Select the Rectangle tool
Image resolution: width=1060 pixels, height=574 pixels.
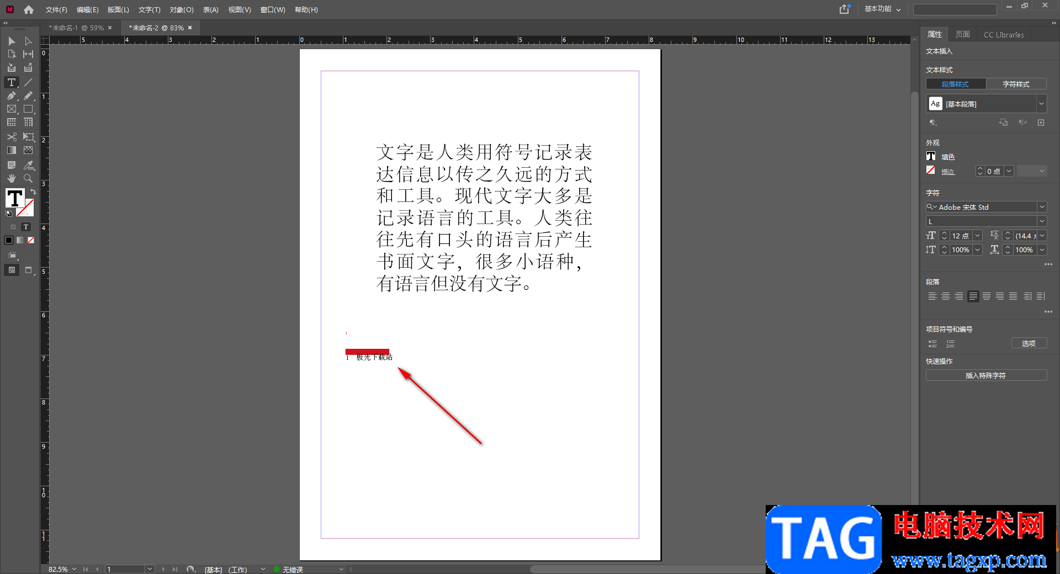[x=28, y=109]
